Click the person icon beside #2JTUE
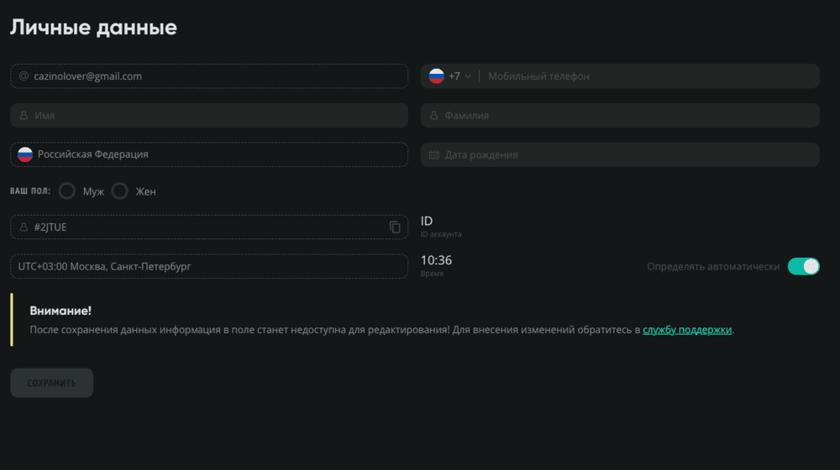840x470 pixels. pyautogui.click(x=24, y=227)
